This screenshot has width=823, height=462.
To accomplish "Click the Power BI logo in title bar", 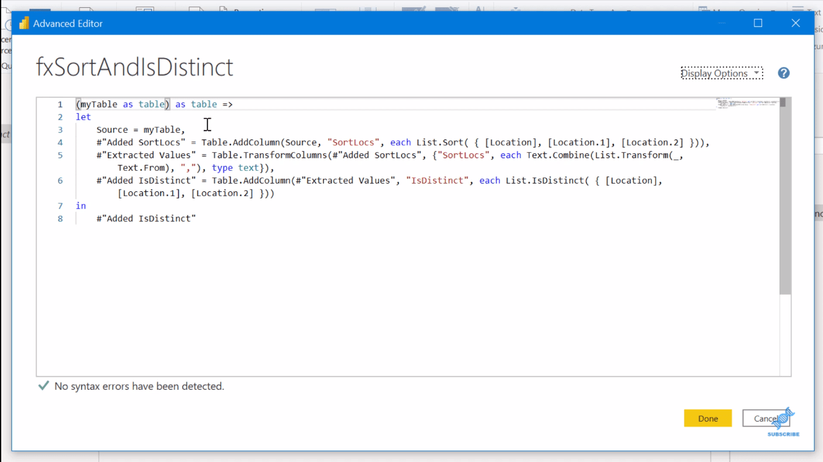I will tap(24, 23).
